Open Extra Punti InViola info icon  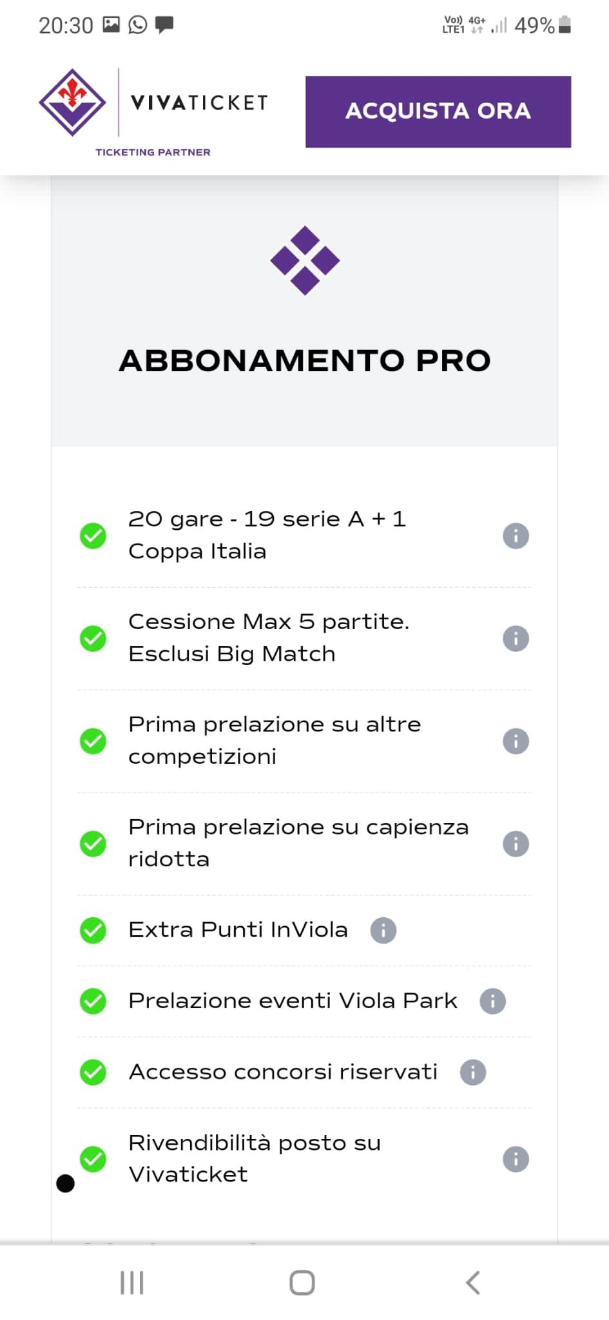point(383,930)
